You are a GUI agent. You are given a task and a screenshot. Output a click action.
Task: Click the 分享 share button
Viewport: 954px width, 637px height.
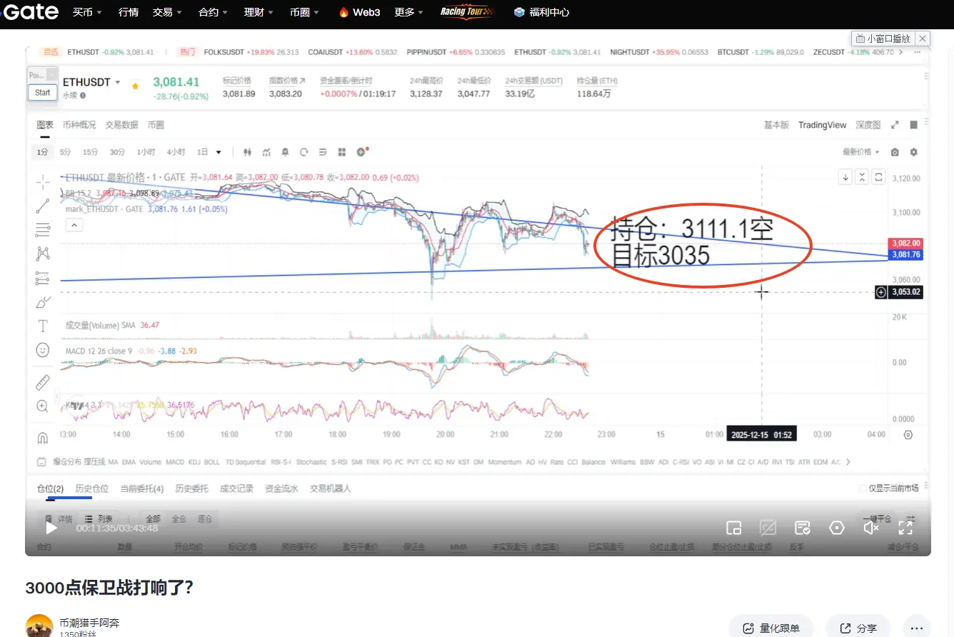click(x=858, y=628)
